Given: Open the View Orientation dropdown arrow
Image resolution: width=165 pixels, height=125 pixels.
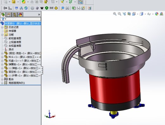Looking at the screenshot, I should click(x=137, y=14).
